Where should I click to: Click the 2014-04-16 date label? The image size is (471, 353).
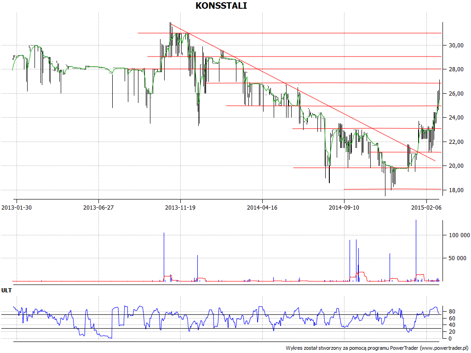[262, 207]
